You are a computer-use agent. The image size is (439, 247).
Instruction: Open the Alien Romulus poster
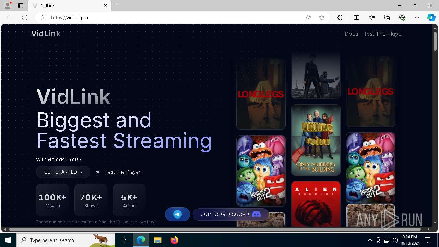[316, 204]
